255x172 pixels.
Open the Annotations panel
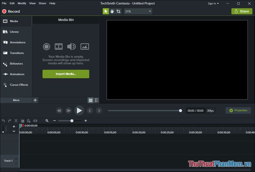click(x=16, y=42)
